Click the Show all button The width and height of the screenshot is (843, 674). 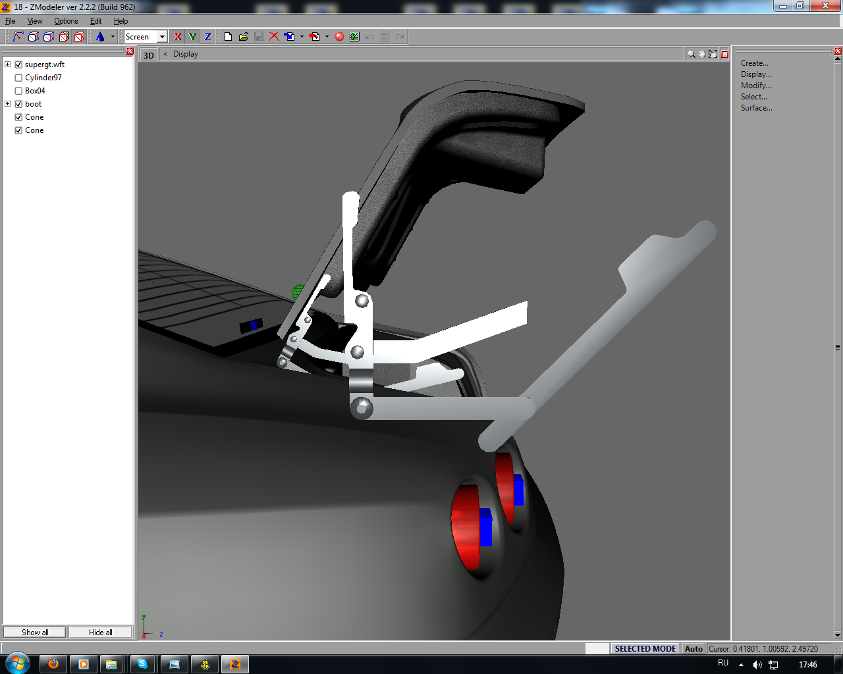[35, 633]
